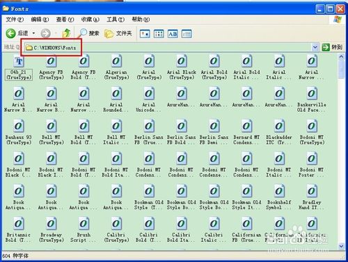Open the File (文件) menu
348x262 pixels.
point(15,19)
